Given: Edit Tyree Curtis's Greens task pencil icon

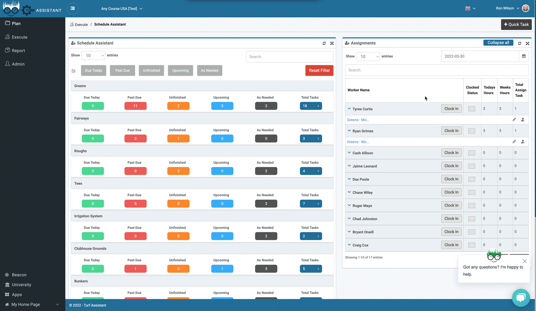Looking at the screenshot, I should (x=514, y=120).
